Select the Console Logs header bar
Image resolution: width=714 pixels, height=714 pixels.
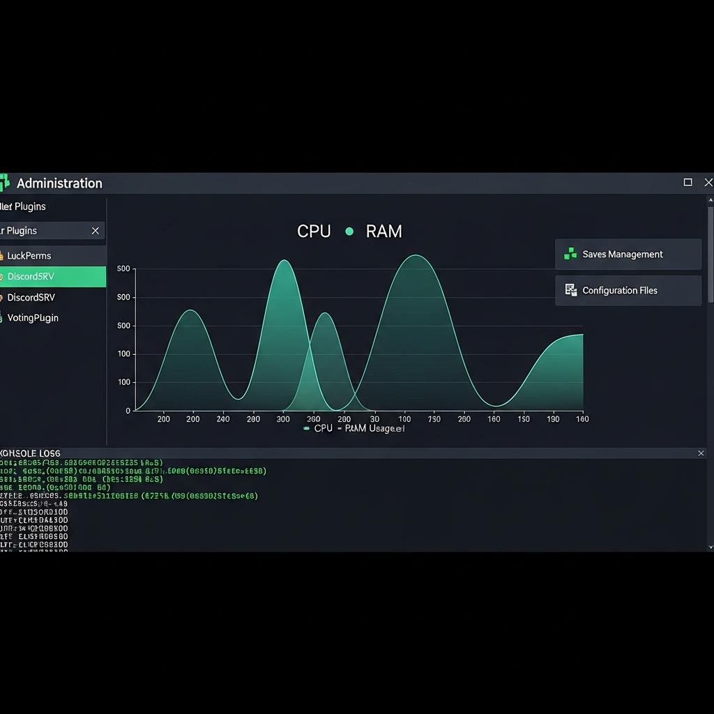click(x=349, y=453)
